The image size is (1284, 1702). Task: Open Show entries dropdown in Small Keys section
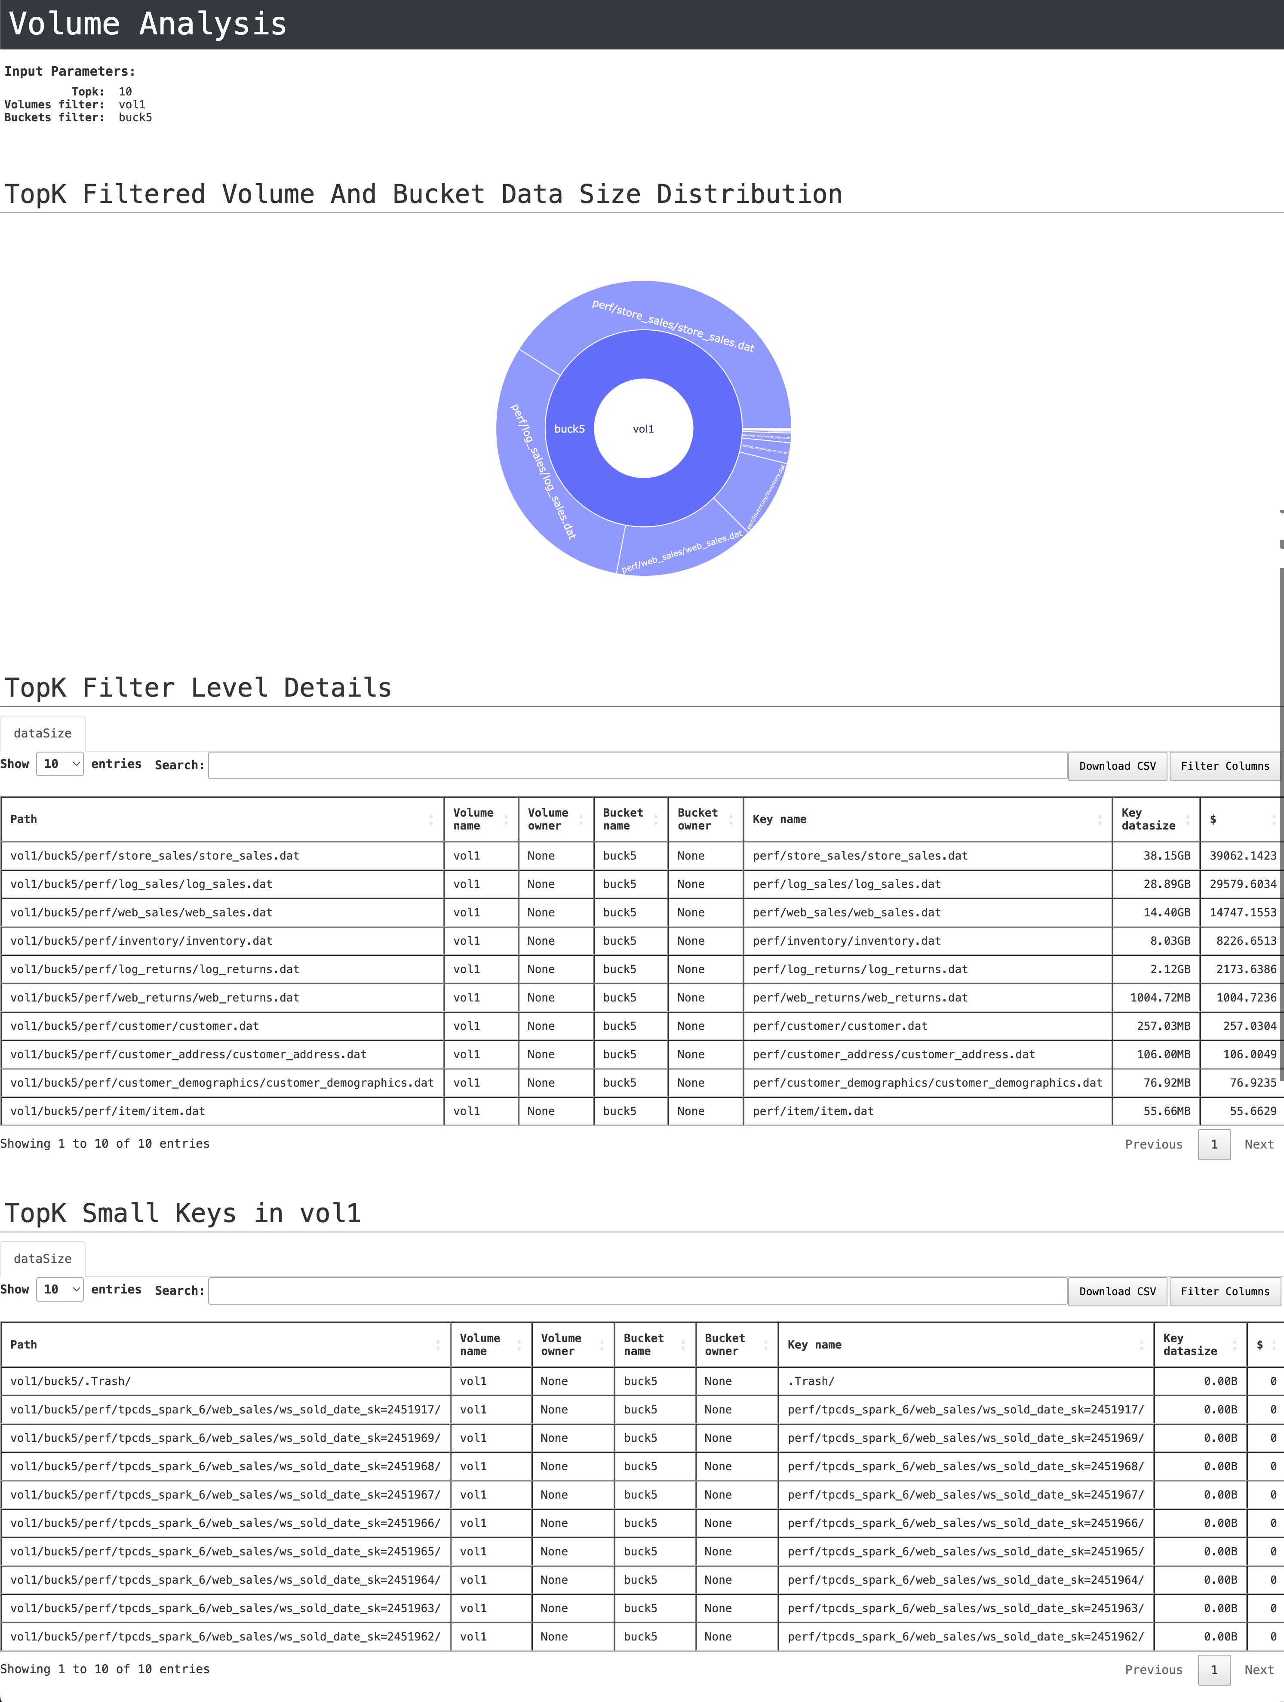click(x=60, y=1290)
